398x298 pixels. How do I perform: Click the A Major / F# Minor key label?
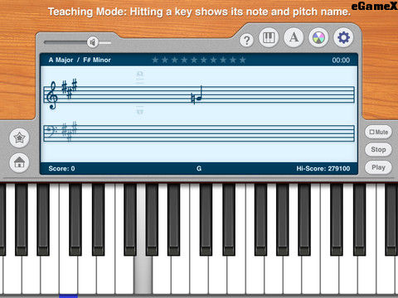coord(80,60)
